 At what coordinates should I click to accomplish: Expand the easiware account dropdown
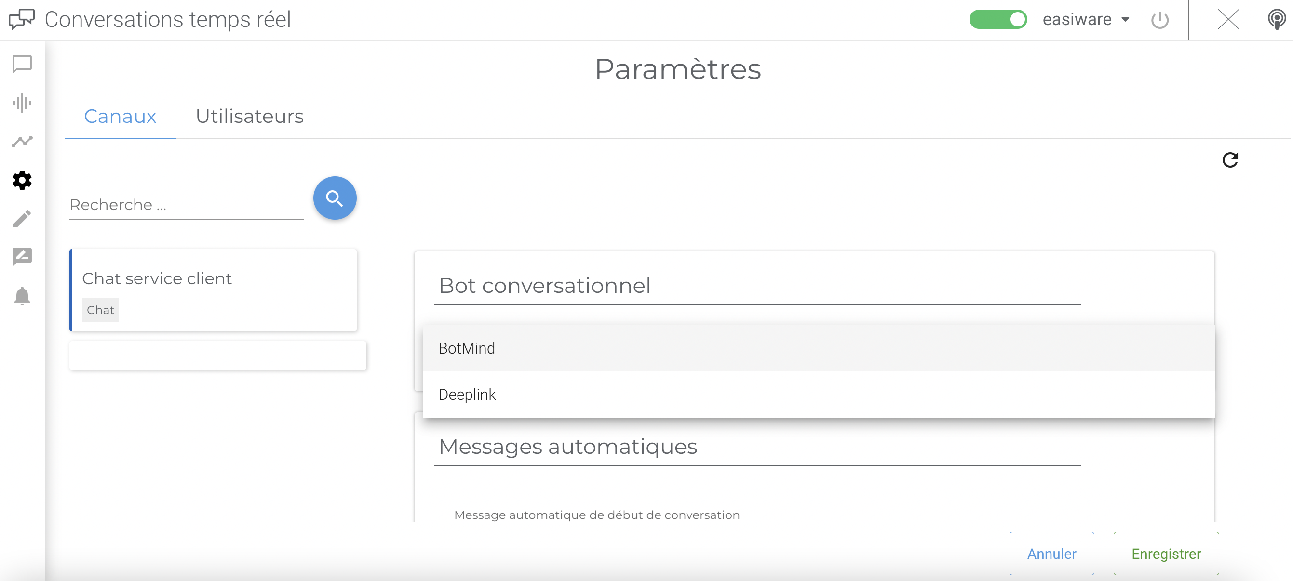tap(1086, 20)
